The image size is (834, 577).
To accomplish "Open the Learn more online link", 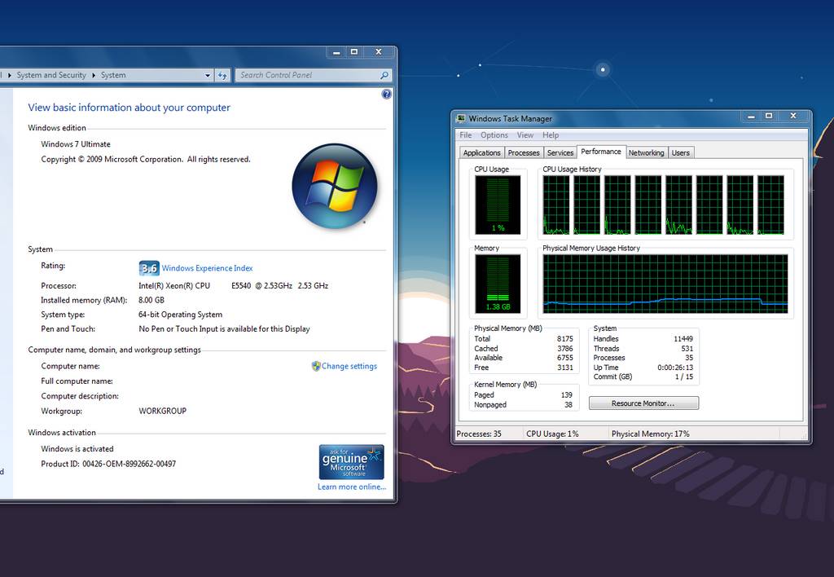I will (352, 487).
